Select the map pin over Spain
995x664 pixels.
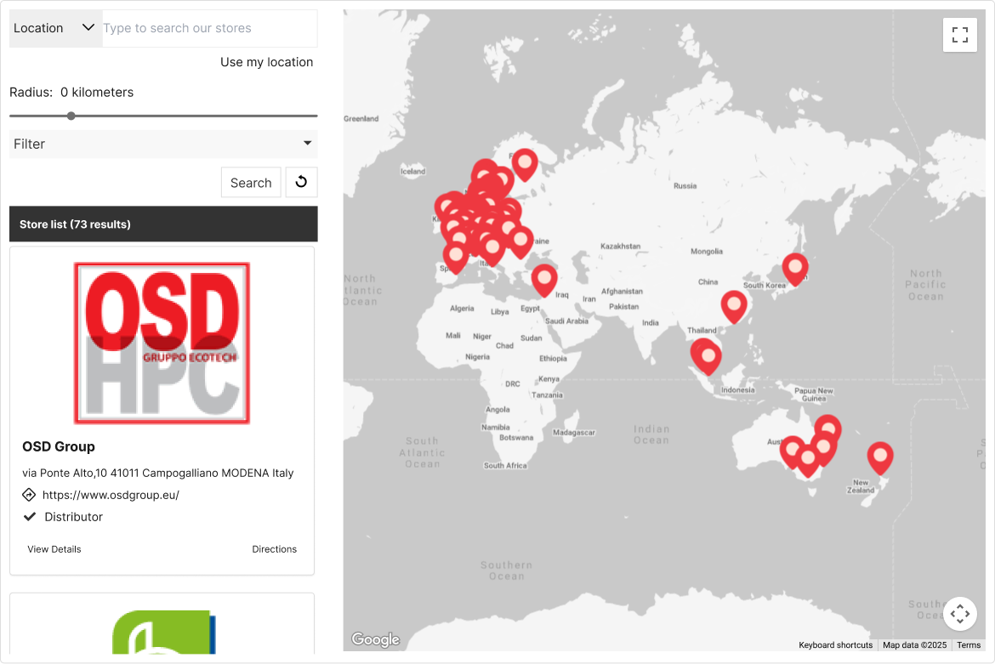point(456,256)
